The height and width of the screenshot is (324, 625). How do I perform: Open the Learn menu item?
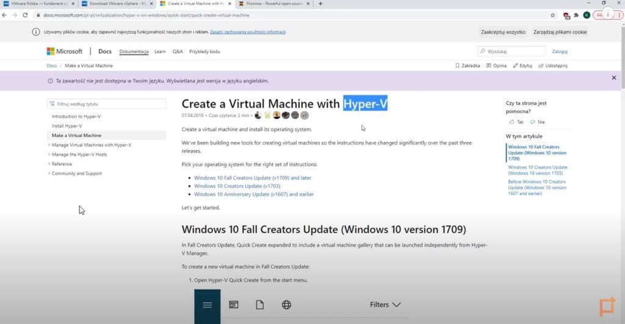[x=160, y=52]
